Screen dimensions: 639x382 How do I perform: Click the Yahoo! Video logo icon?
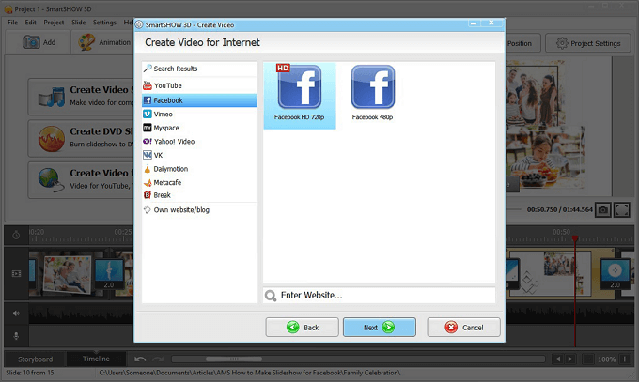pyautogui.click(x=148, y=142)
